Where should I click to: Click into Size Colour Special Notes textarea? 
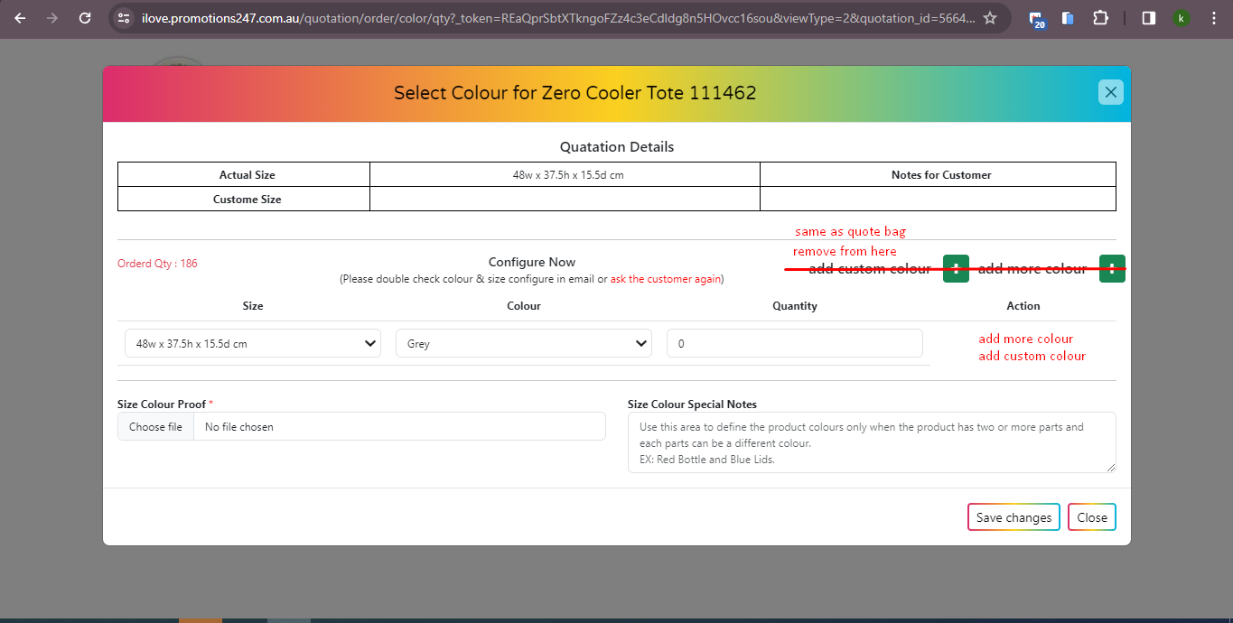[871, 442]
